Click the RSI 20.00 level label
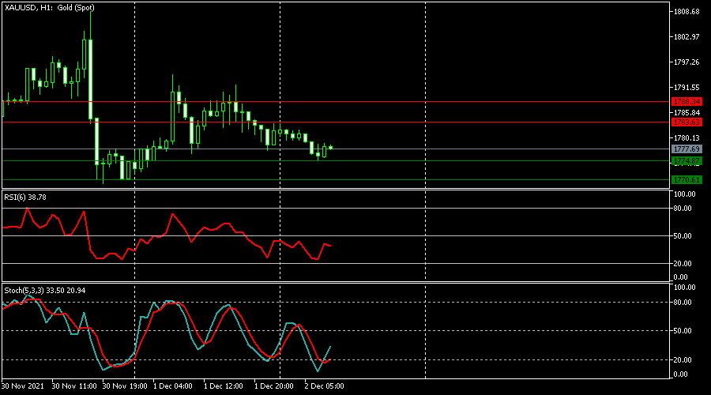711x395 pixels. [x=683, y=264]
